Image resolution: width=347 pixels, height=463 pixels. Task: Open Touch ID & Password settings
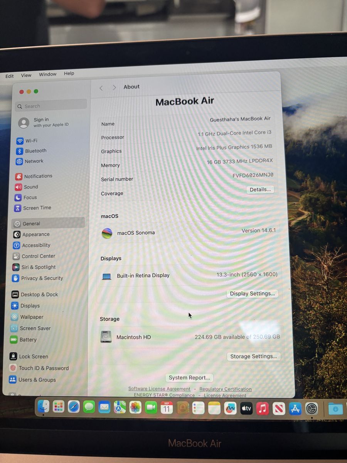(39, 368)
